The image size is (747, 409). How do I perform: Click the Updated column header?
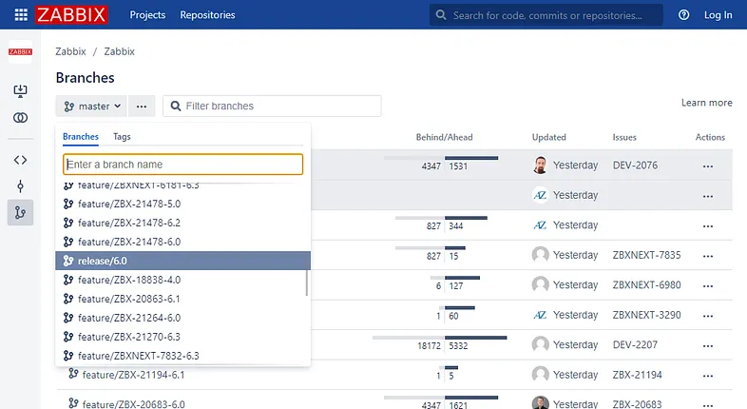[x=548, y=137]
